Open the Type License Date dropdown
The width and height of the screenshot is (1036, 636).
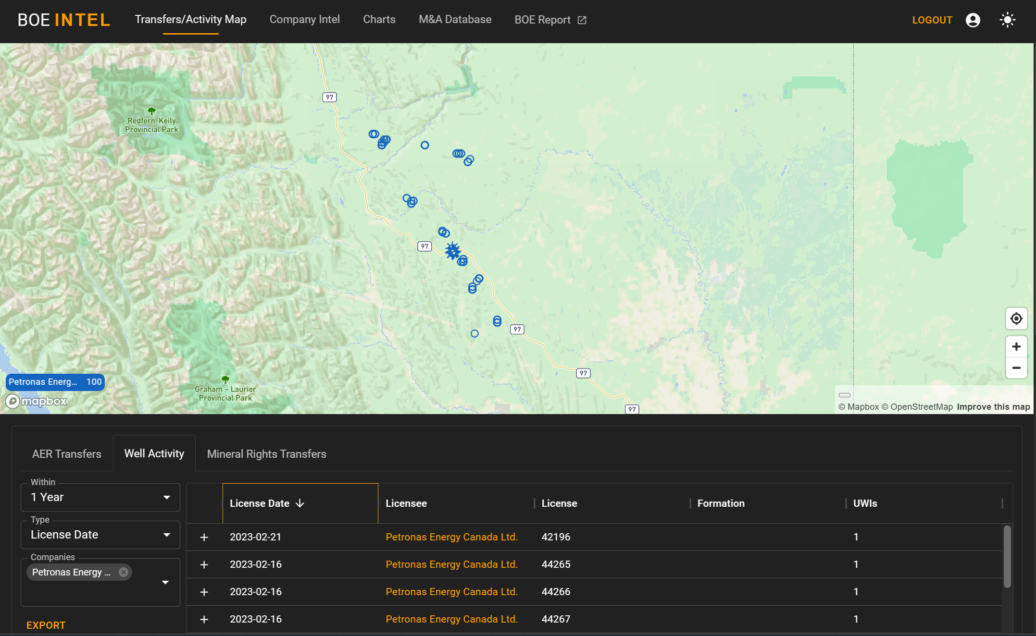[100, 535]
